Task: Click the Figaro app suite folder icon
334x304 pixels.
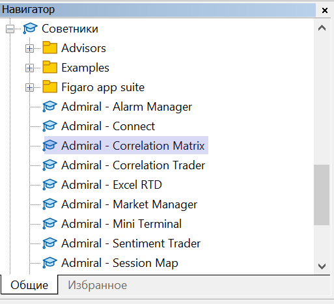Action: 50,87
